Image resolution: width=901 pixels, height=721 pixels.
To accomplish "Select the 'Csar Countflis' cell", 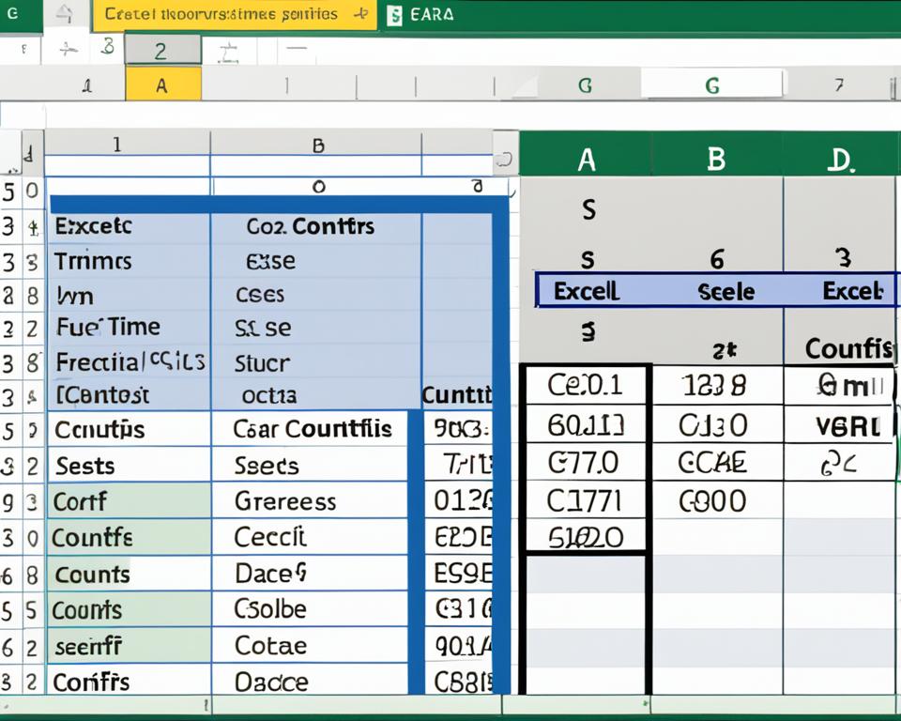I will (311, 429).
